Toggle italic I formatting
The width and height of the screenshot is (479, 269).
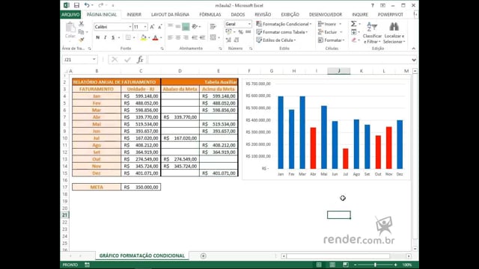105,37
